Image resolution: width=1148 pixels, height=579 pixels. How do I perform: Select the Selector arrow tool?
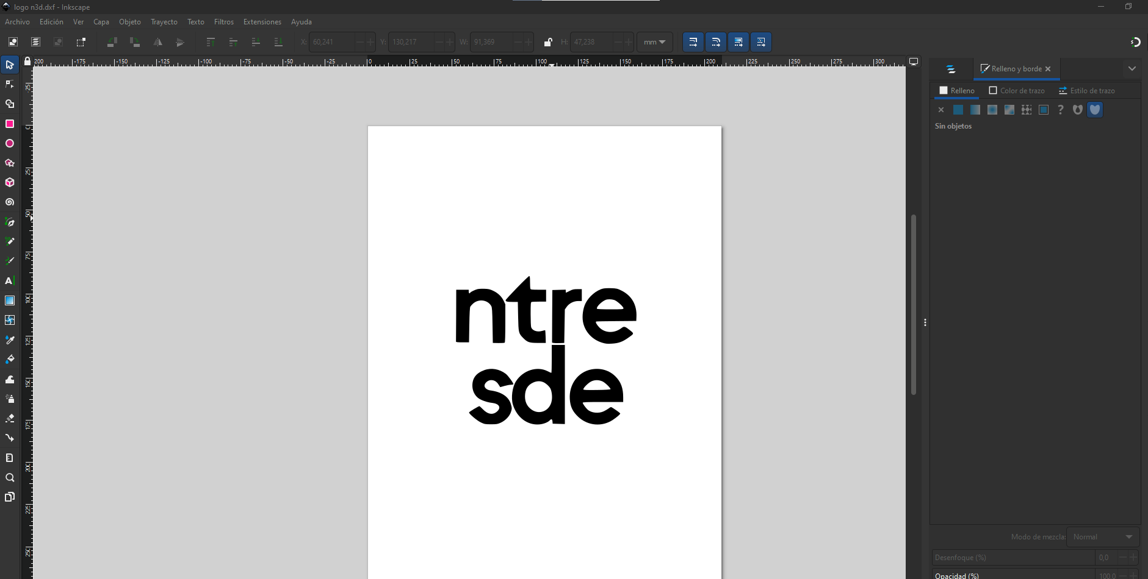pyautogui.click(x=10, y=65)
